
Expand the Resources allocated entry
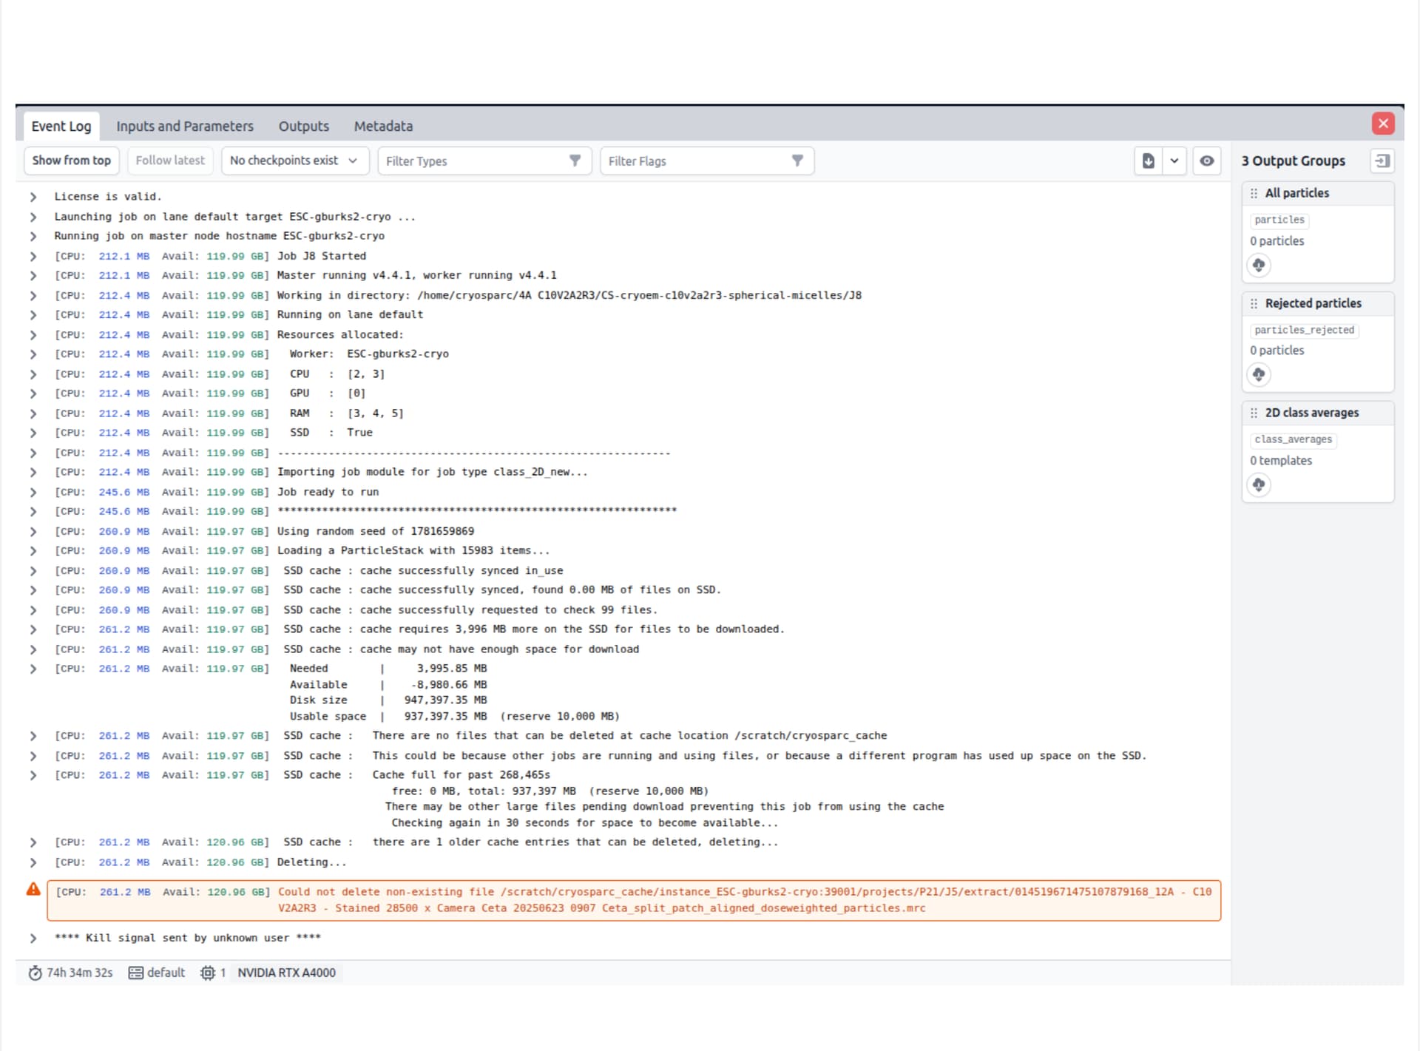click(x=33, y=334)
